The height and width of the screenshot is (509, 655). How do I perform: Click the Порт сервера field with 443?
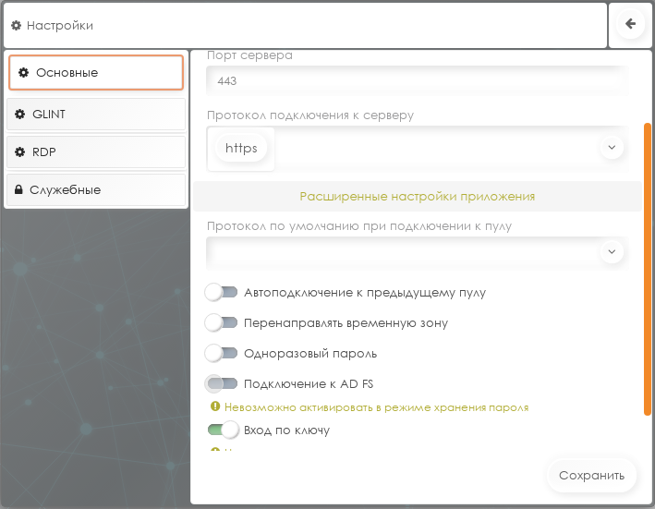pos(416,81)
